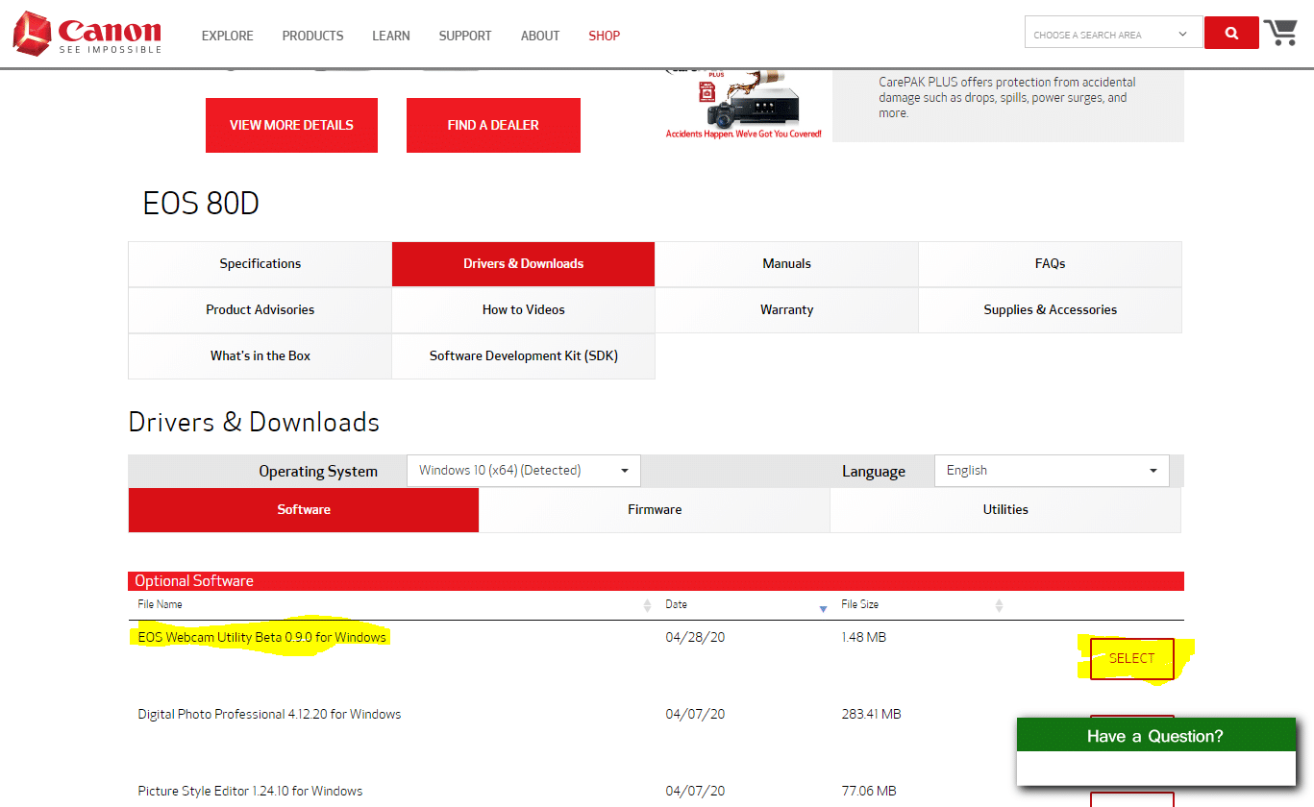Switch to the Manuals tab
The width and height of the screenshot is (1314, 807).
(x=787, y=264)
